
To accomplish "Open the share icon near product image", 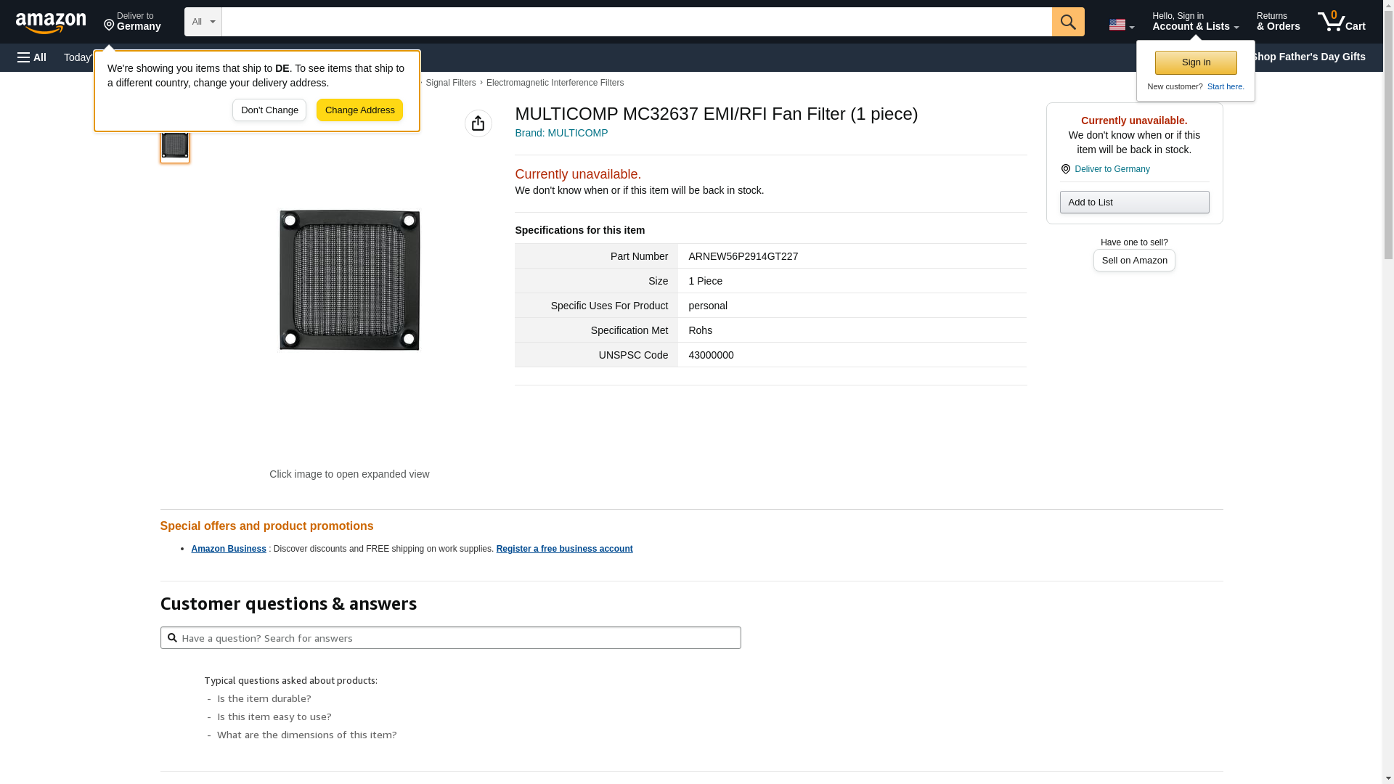I will [x=478, y=123].
